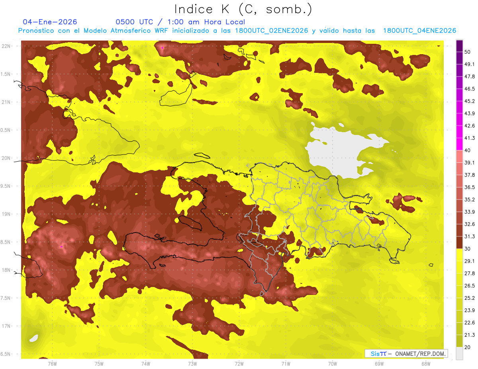Click the "74W" longitude label

point(145,363)
